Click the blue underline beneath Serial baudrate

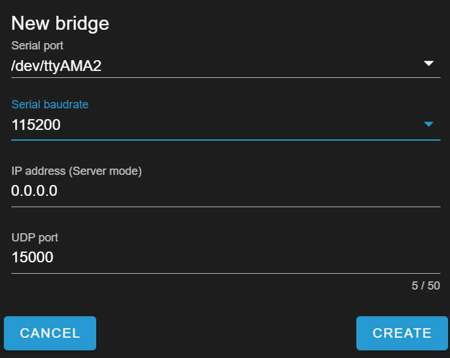coord(225,139)
